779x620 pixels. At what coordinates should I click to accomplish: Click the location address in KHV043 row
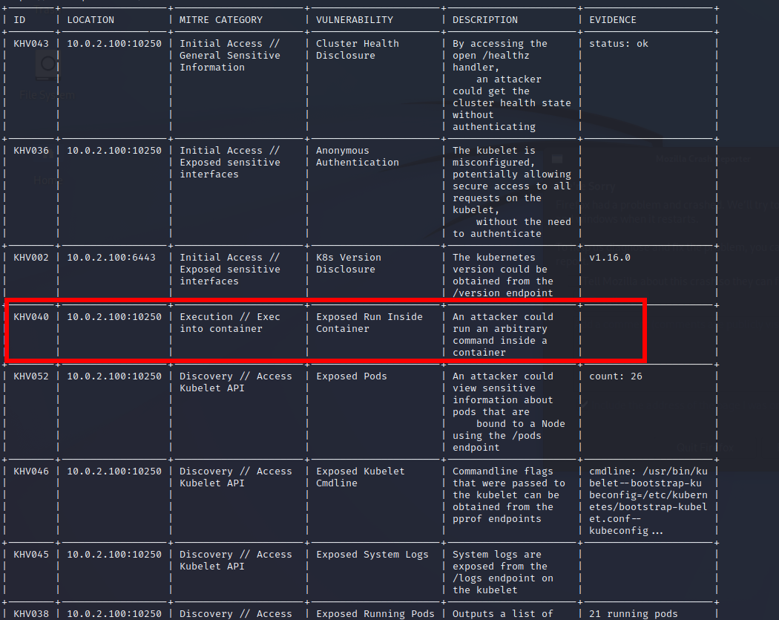point(114,44)
